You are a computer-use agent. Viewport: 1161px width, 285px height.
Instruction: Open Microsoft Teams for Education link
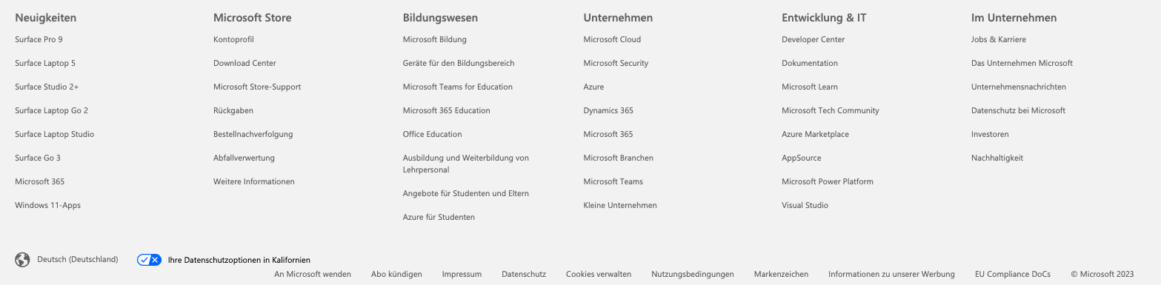[x=458, y=87]
